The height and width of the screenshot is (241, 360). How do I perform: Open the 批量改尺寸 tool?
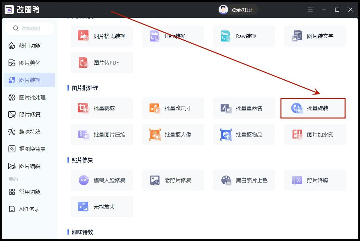coord(173,108)
